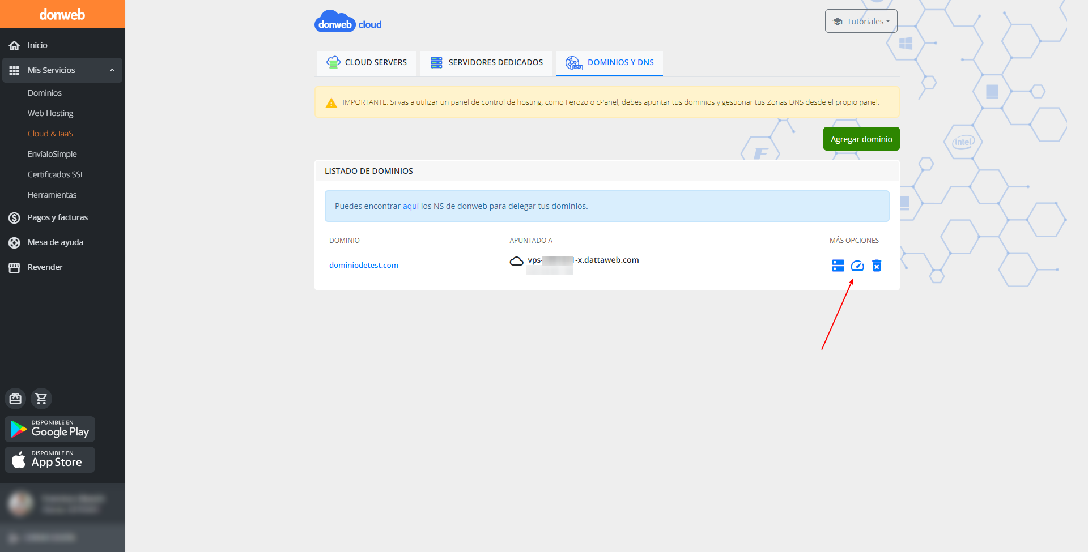Click the MÁS OPCIONES column header
The height and width of the screenshot is (552, 1088).
click(x=855, y=241)
